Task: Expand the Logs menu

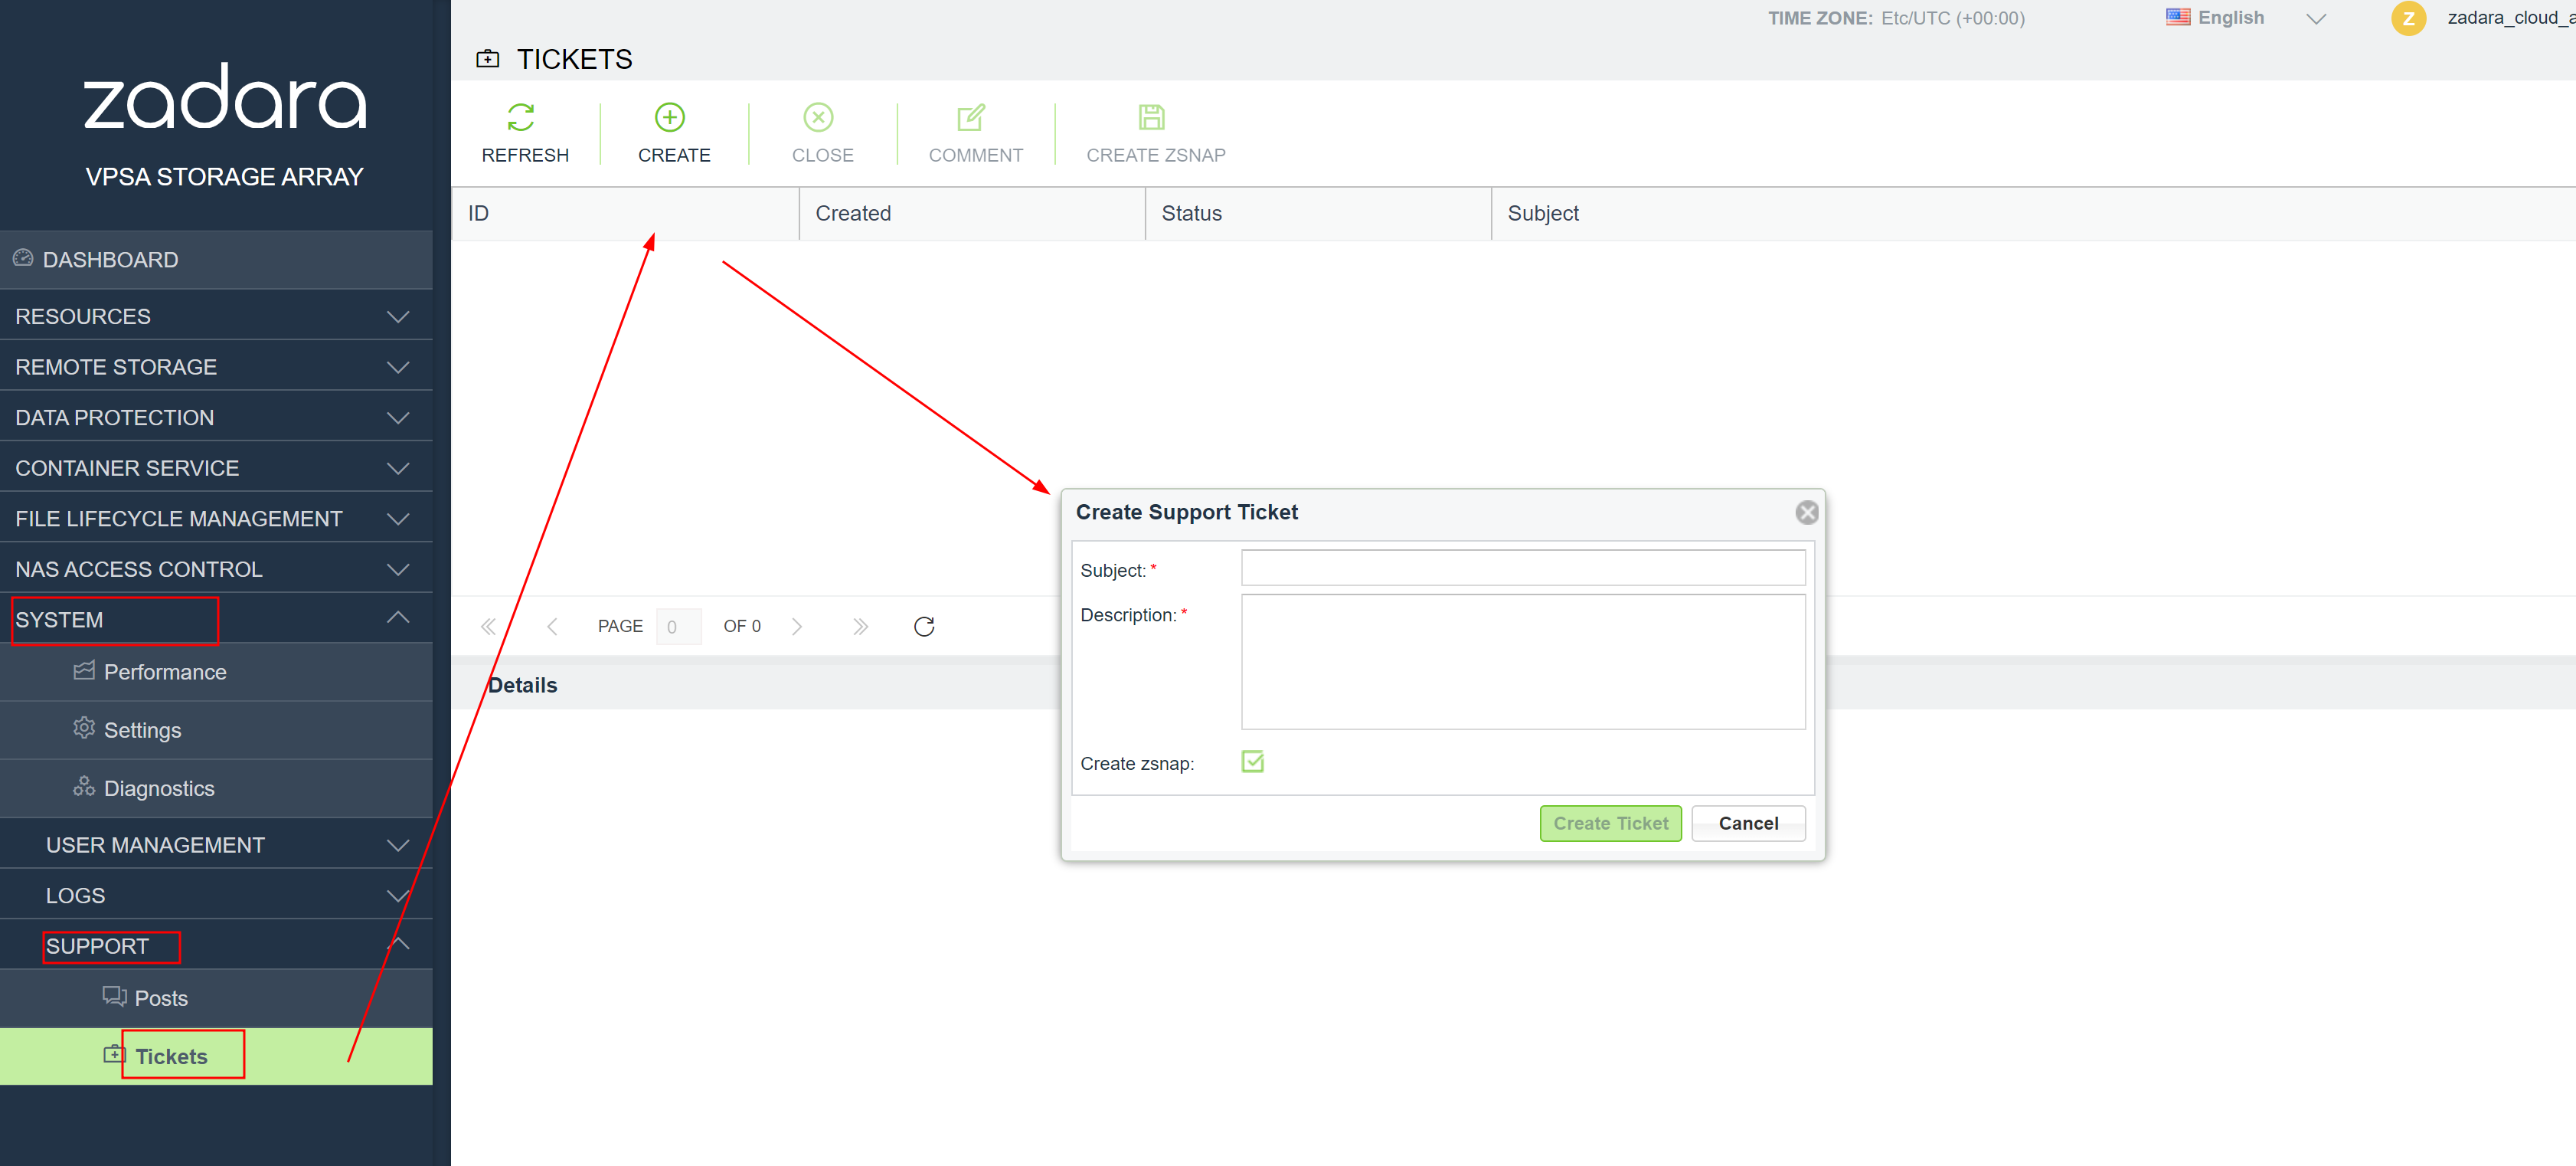Action: (x=216, y=896)
